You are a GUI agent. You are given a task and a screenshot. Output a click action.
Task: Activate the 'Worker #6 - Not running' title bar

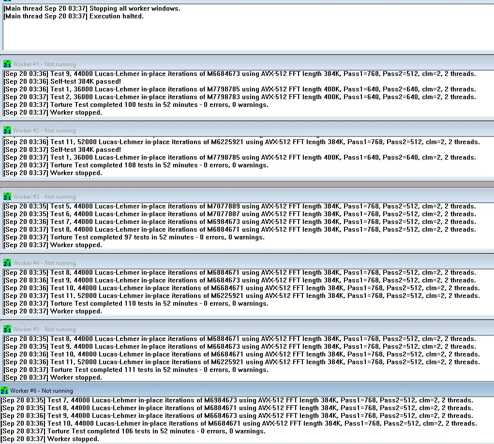point(247,390)
